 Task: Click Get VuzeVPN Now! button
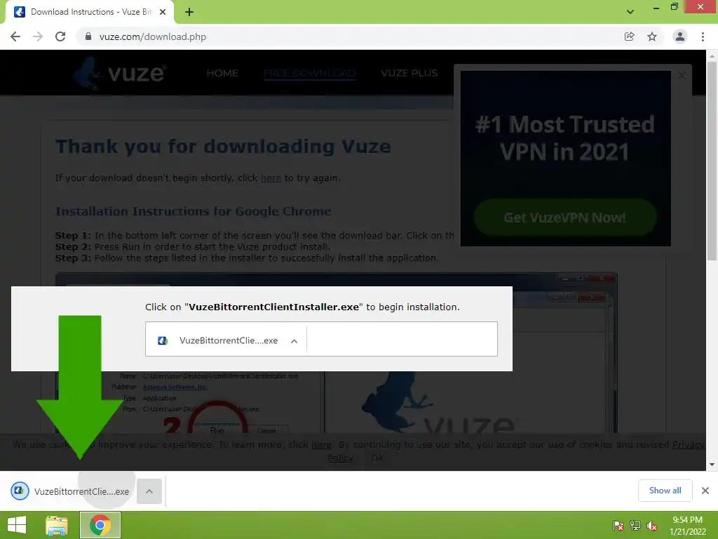tap(565, 218)
